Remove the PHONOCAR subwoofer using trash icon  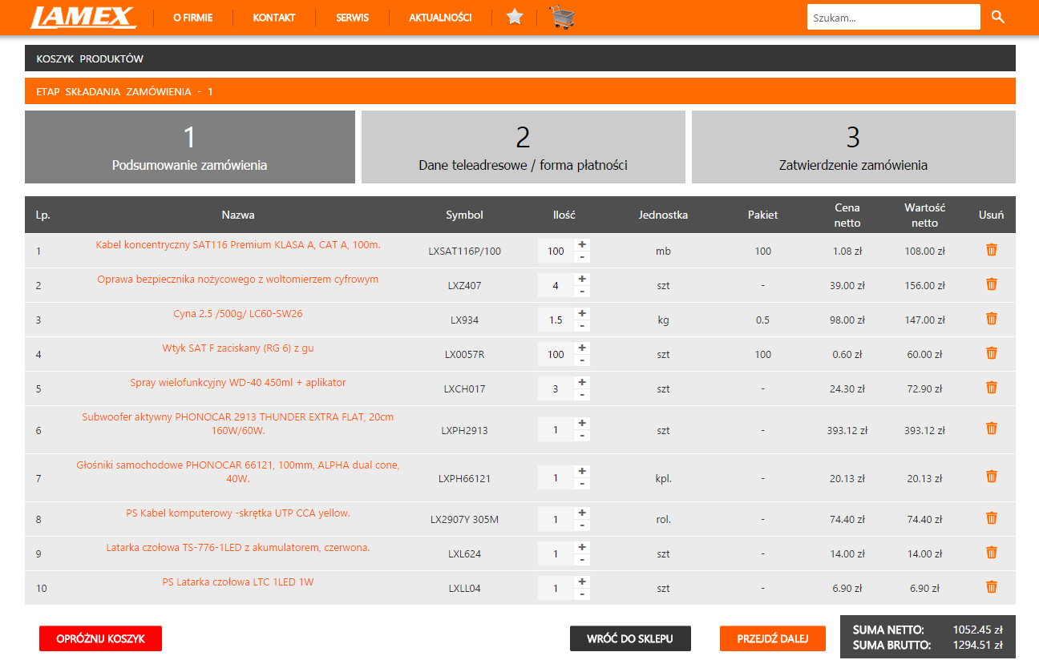[x=991, y=429]
